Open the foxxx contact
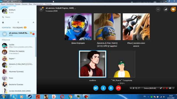 pos(18,78)
